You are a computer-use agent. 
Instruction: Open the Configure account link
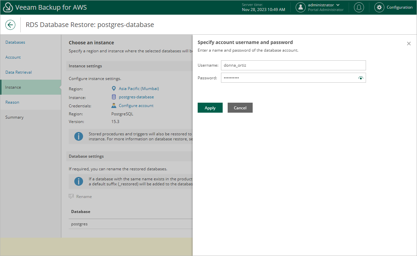[136, 106]
